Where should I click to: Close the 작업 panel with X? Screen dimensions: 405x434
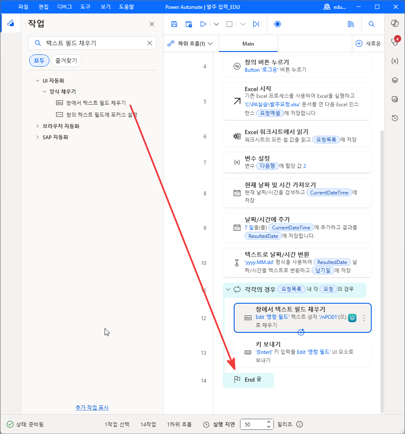coord(152,24)
